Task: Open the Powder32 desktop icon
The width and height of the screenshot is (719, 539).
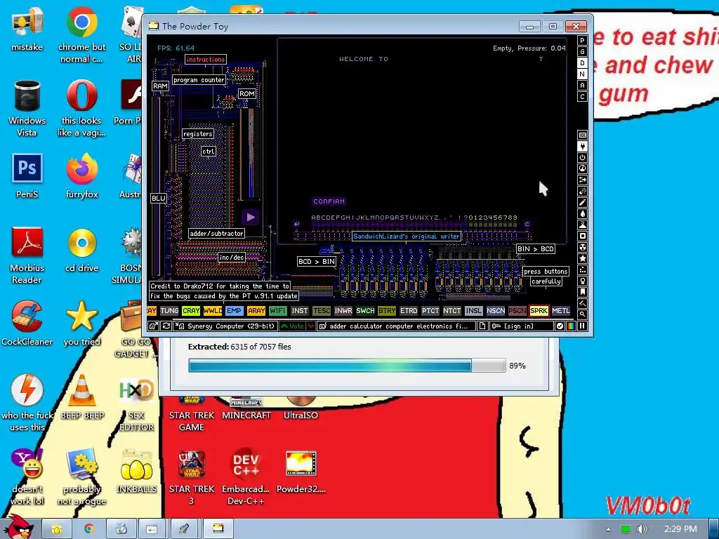Action: pos(301,472)
